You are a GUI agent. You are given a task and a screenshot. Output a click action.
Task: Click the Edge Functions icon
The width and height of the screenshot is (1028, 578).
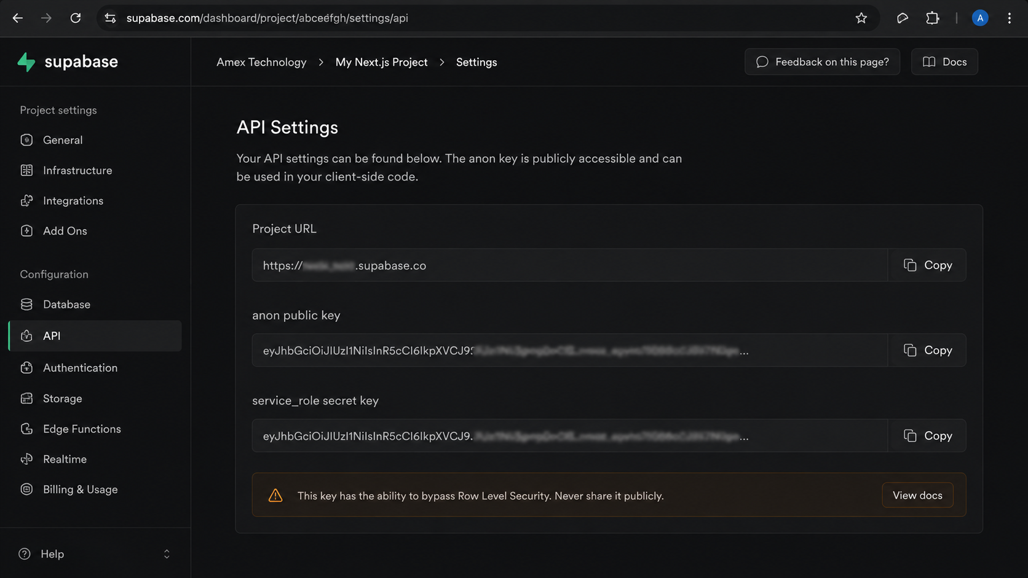26,429
